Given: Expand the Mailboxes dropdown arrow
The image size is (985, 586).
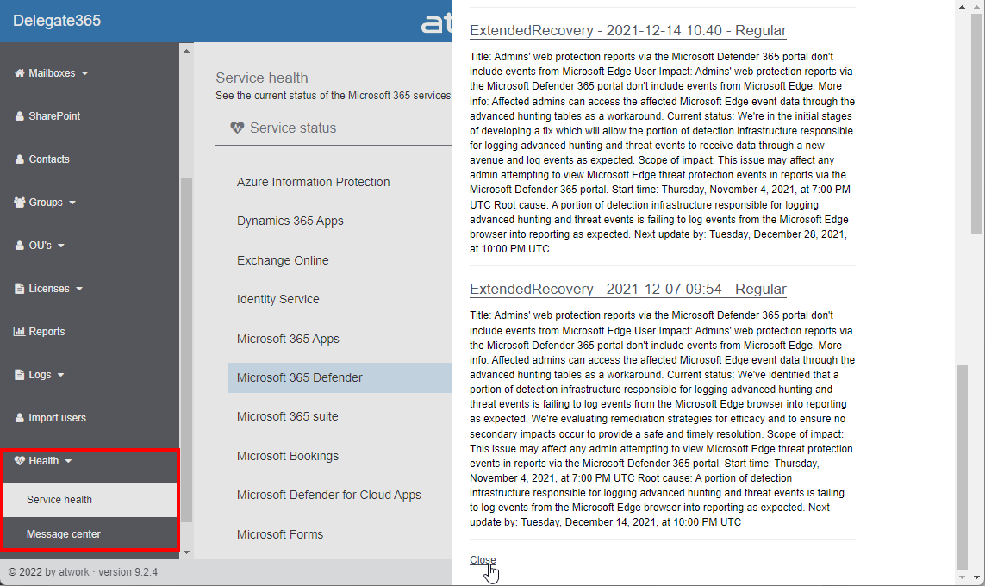Looking at the screenshot, I should pyautogui.click(x=85, y=74).
